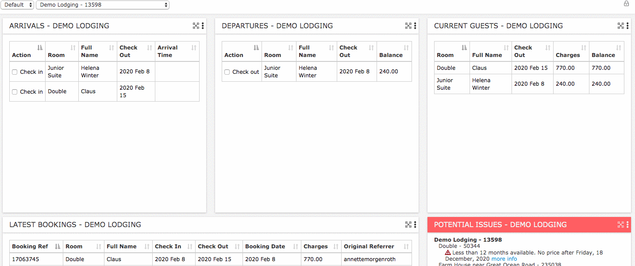Expand the Arrivals panel to fullscreen
Viewport: 635px width, 266px height.
pos(196,26)
